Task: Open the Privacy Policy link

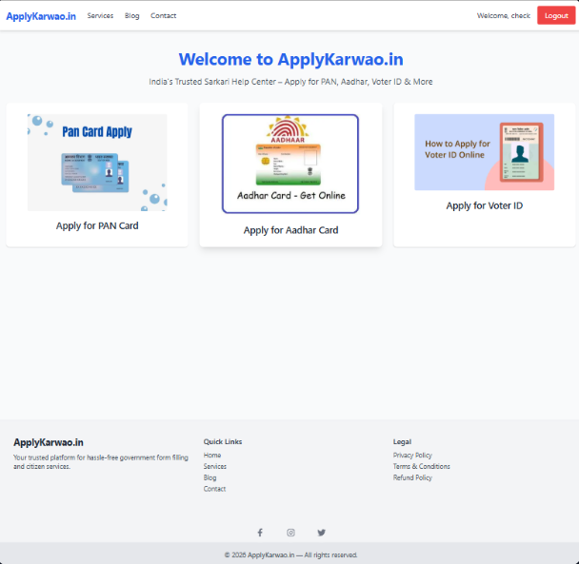Action: 412,456
